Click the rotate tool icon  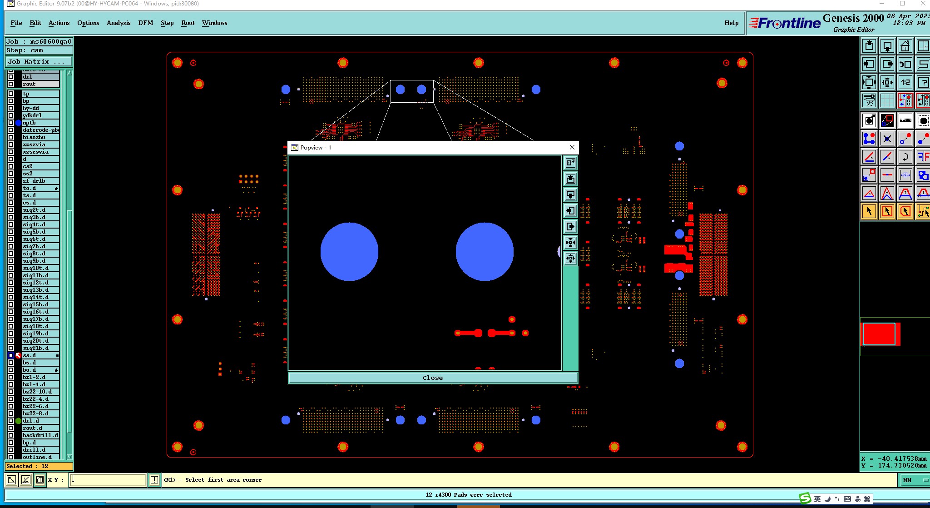click(905, 157)
